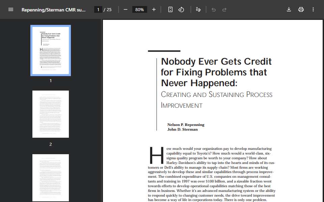This screenshot has height=202, width=324.
Task: Zoom in with the plus icon
Action: point(154,9)
